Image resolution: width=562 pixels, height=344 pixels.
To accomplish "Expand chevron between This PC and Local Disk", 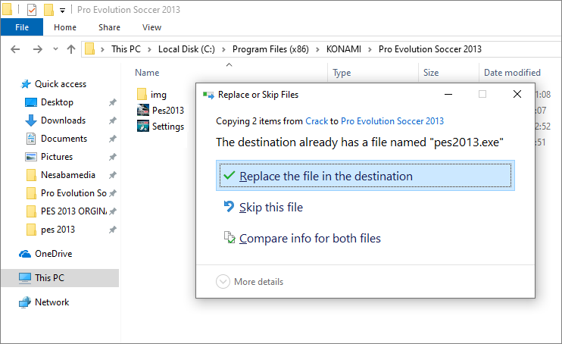I will click(149, 49).
